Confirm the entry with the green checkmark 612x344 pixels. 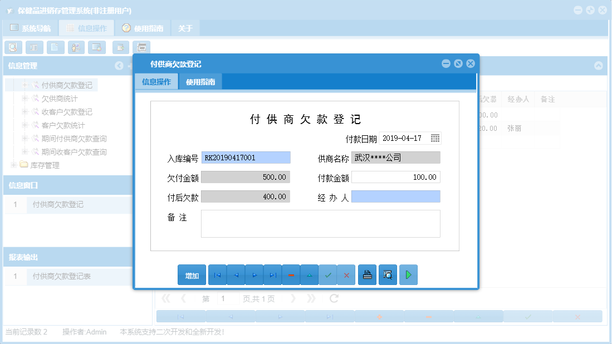[328, 274]
